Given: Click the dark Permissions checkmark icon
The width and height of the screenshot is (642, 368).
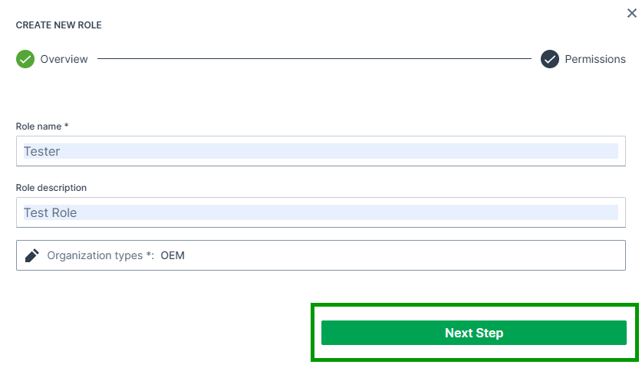Looking at the screenshot, I should pyautogui.click(x=549, y=59).
